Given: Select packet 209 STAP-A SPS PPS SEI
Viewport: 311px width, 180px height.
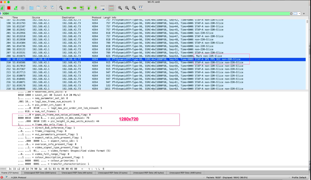Looking at the screenshot, I should pos(153,59).
